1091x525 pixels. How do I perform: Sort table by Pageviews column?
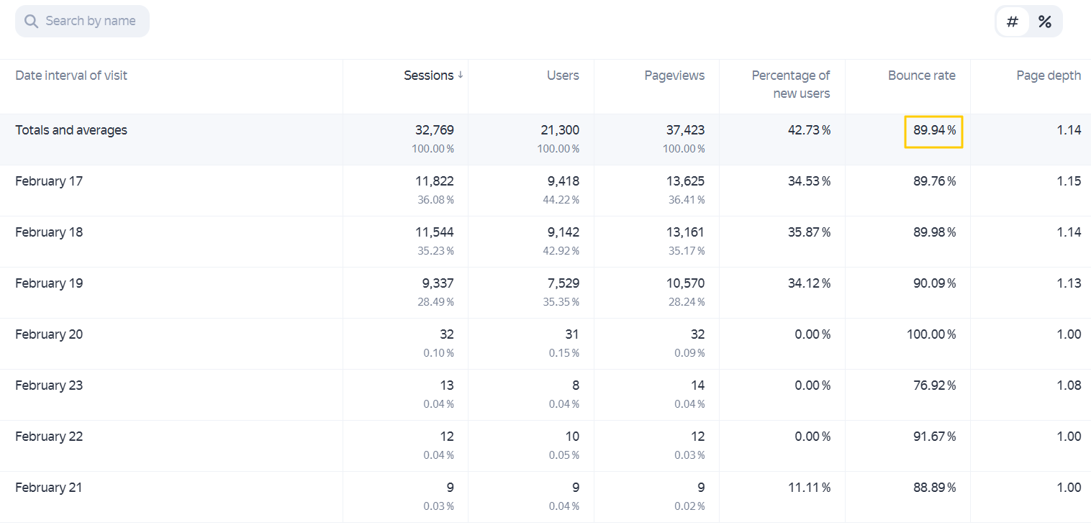[674, 76]
